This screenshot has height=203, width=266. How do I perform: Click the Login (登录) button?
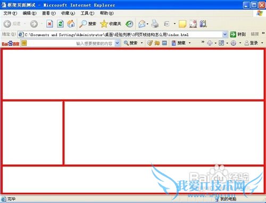coord(251,43)
